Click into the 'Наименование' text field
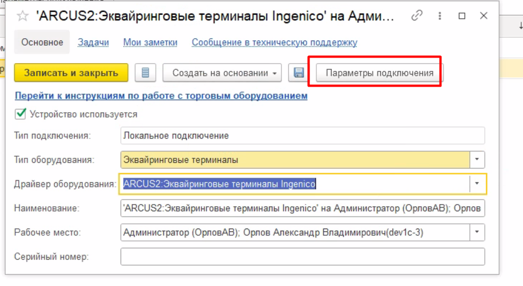Image resolution: width=523 pixels, height=286 pixels. (303, 209)
